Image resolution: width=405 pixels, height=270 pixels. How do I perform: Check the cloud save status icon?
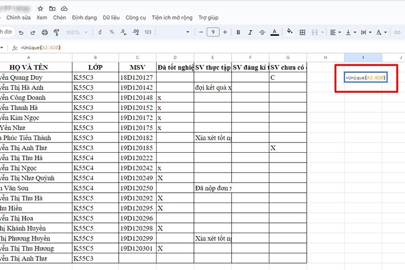[64, 9]
